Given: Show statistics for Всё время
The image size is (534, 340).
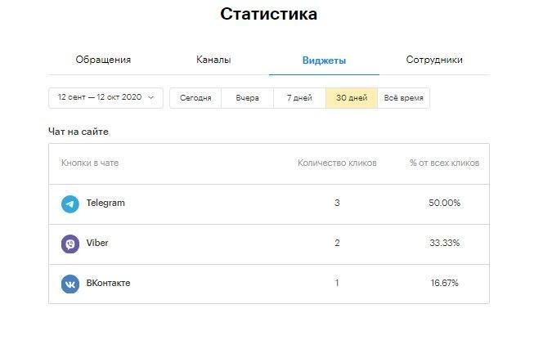Looking at the screenshot, I should 403,98.
